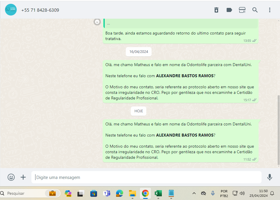Click the chat vertical scrollbar
280x200 pixels.
[278, 129]
